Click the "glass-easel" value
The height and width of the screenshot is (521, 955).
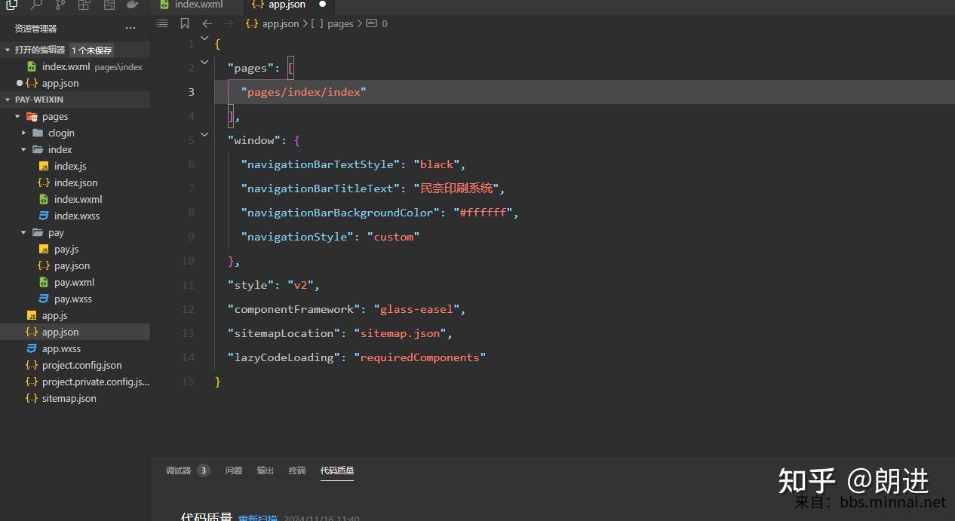coord(416,309)
